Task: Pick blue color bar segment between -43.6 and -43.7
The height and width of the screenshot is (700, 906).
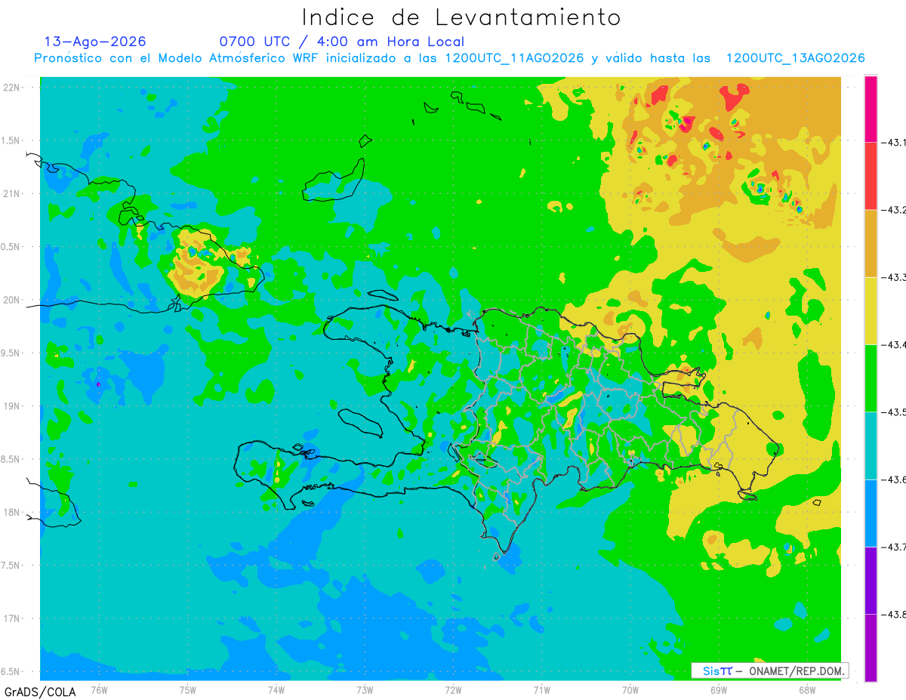Action: 871,513
